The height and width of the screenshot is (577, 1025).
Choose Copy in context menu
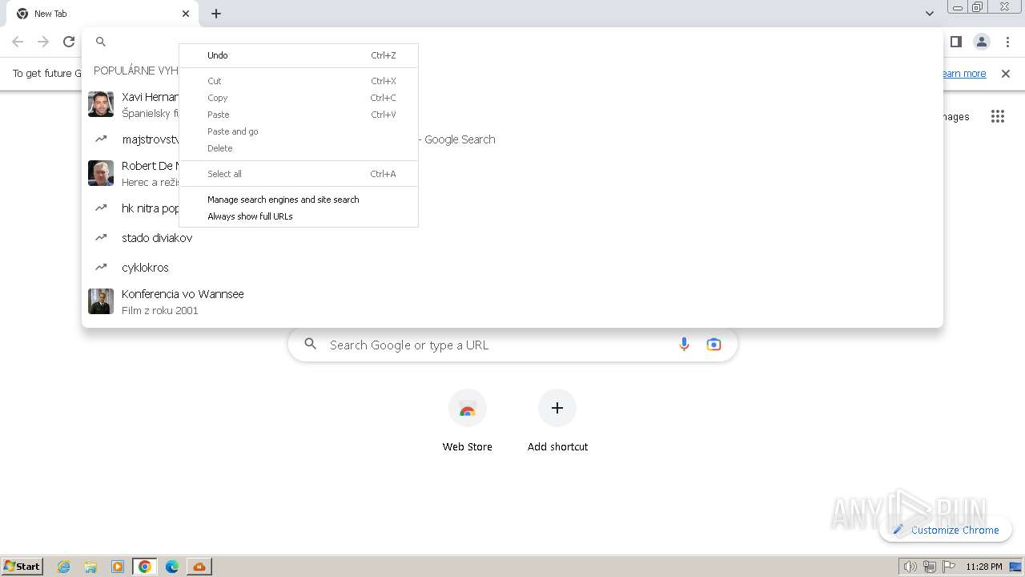(298, 98)
